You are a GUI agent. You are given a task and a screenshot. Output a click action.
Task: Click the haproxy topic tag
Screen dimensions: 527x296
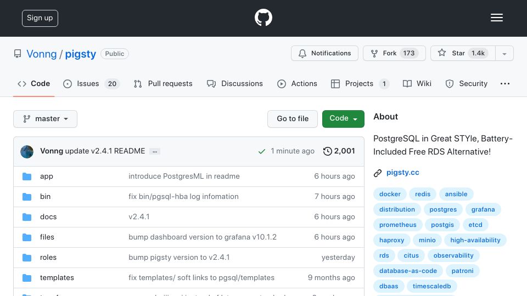click(391, 241)
